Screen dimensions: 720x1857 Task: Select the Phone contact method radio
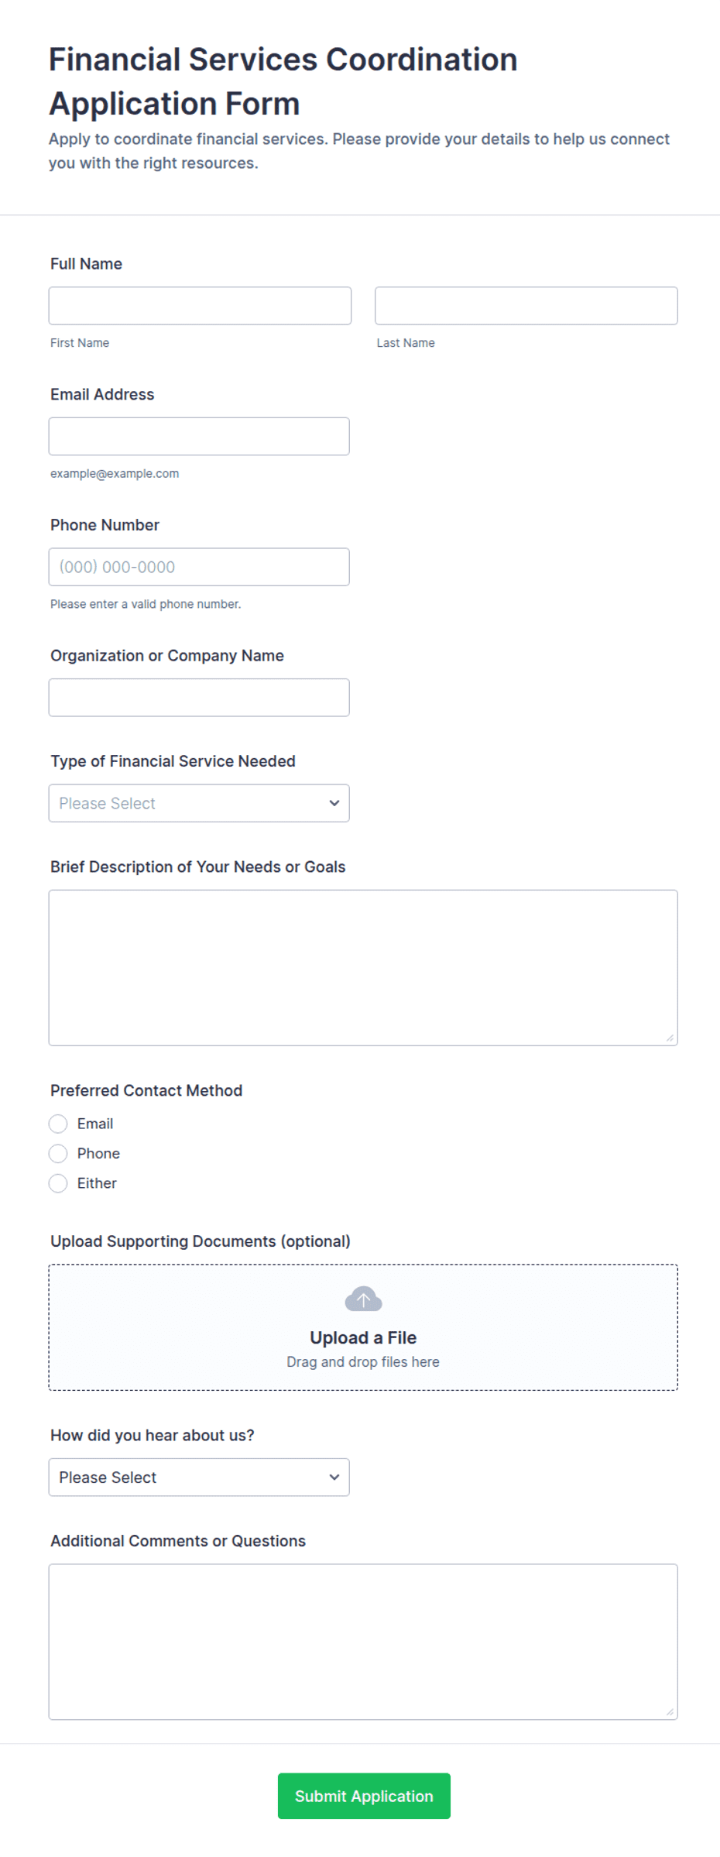click(x=58, y=1154)
